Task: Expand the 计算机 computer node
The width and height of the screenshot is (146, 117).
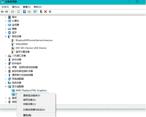Action: (x=6, y=21)
